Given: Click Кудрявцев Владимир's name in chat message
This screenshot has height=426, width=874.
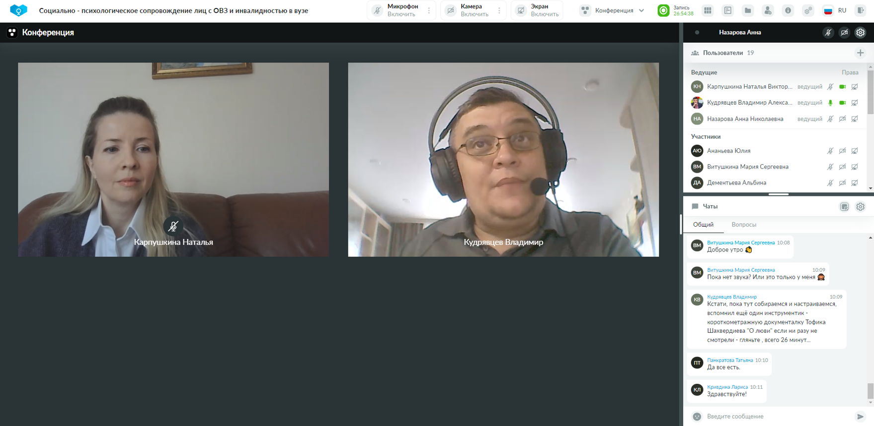Looking at the screenshot, I should 732,297.
